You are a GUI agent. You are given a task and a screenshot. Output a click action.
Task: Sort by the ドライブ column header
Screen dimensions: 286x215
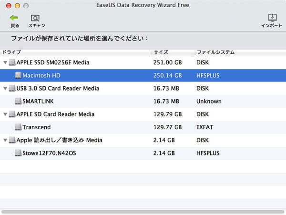coord(76,52)
